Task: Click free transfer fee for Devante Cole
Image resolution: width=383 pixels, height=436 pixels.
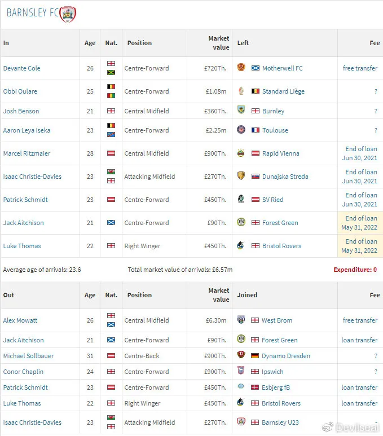Action: point(360,68)
